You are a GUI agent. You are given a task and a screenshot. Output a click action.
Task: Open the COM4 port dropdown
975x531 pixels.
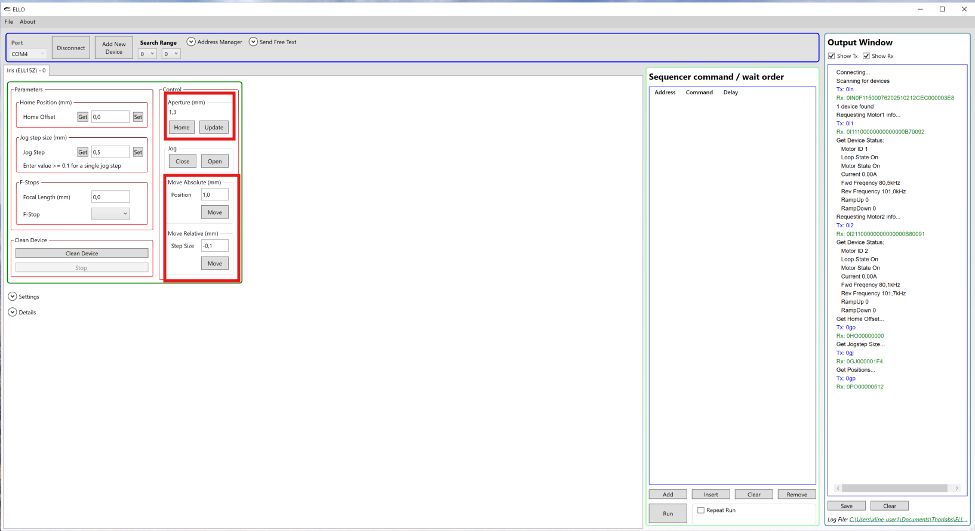(x=28, y=54)
